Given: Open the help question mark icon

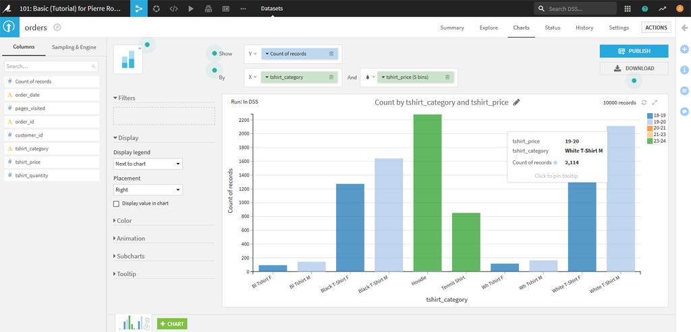Looking at the screenshot, I should pyautogui.click(x=644, y=8).
